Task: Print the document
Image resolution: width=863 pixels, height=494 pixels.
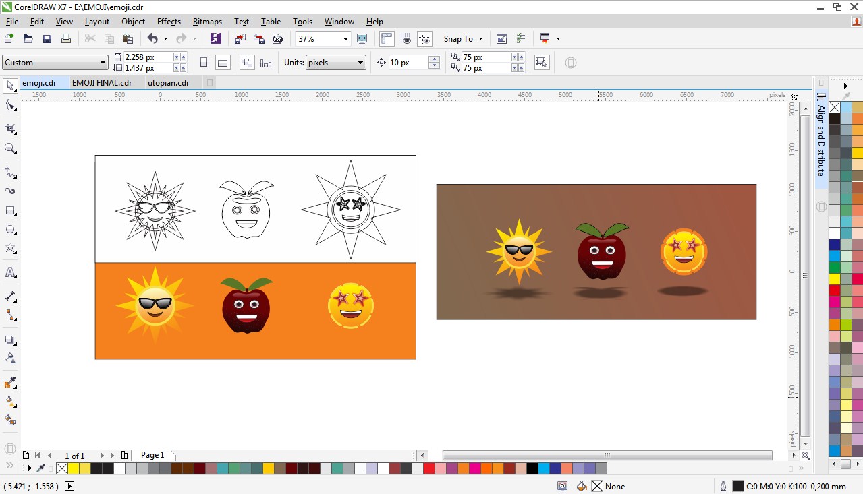Action: point(66,39)
